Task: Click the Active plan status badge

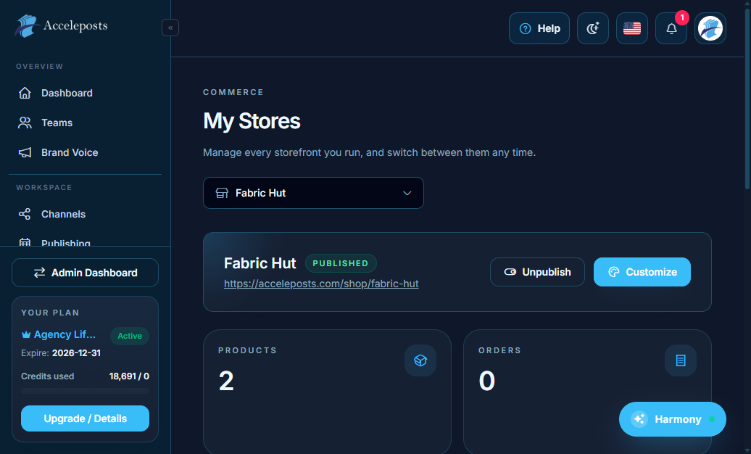Action: pos(130,336)
